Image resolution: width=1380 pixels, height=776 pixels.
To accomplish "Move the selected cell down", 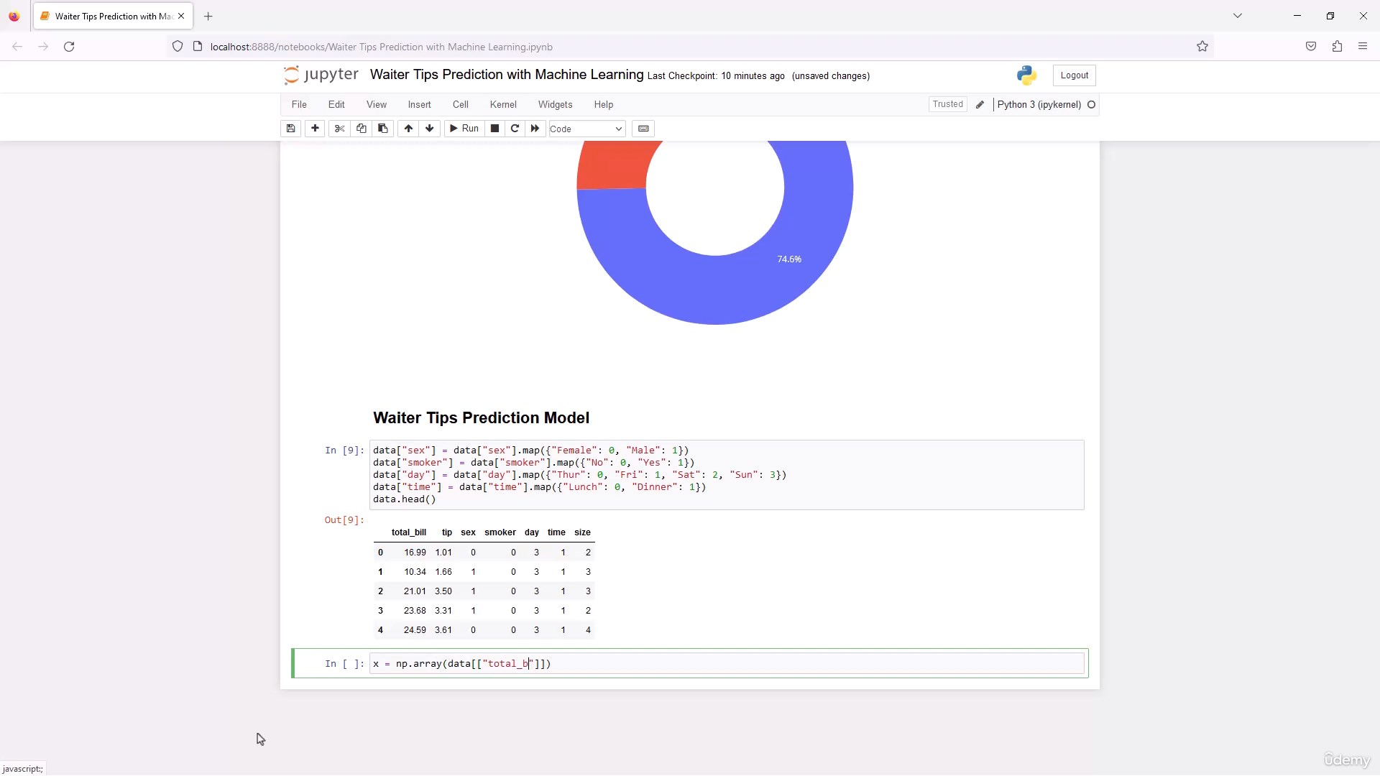I will [430, 129].
